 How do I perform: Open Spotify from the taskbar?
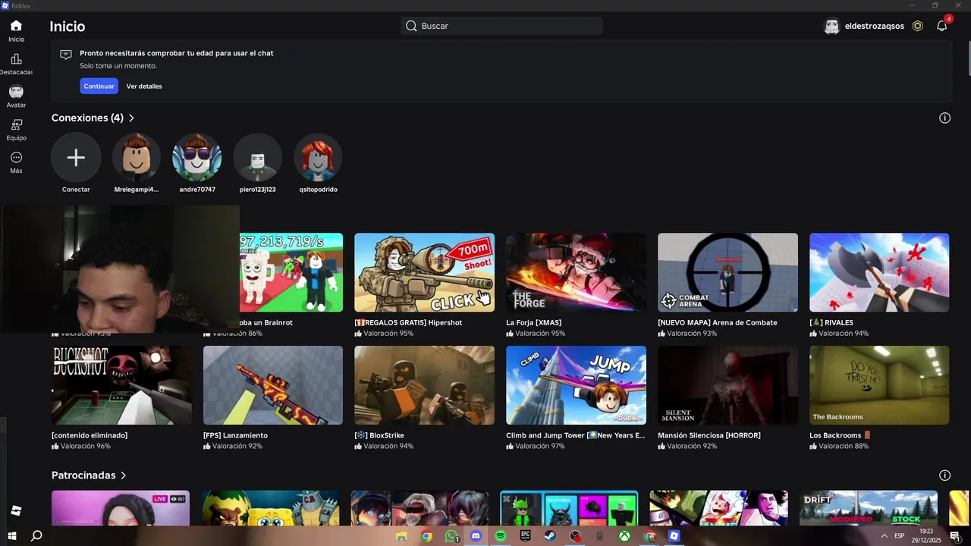click(501, 536)
